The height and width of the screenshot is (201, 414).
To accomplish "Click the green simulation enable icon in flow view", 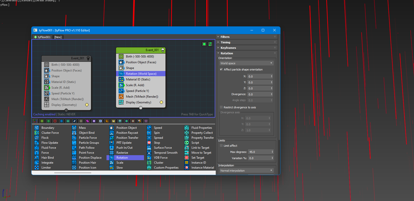I will [204, 44].
